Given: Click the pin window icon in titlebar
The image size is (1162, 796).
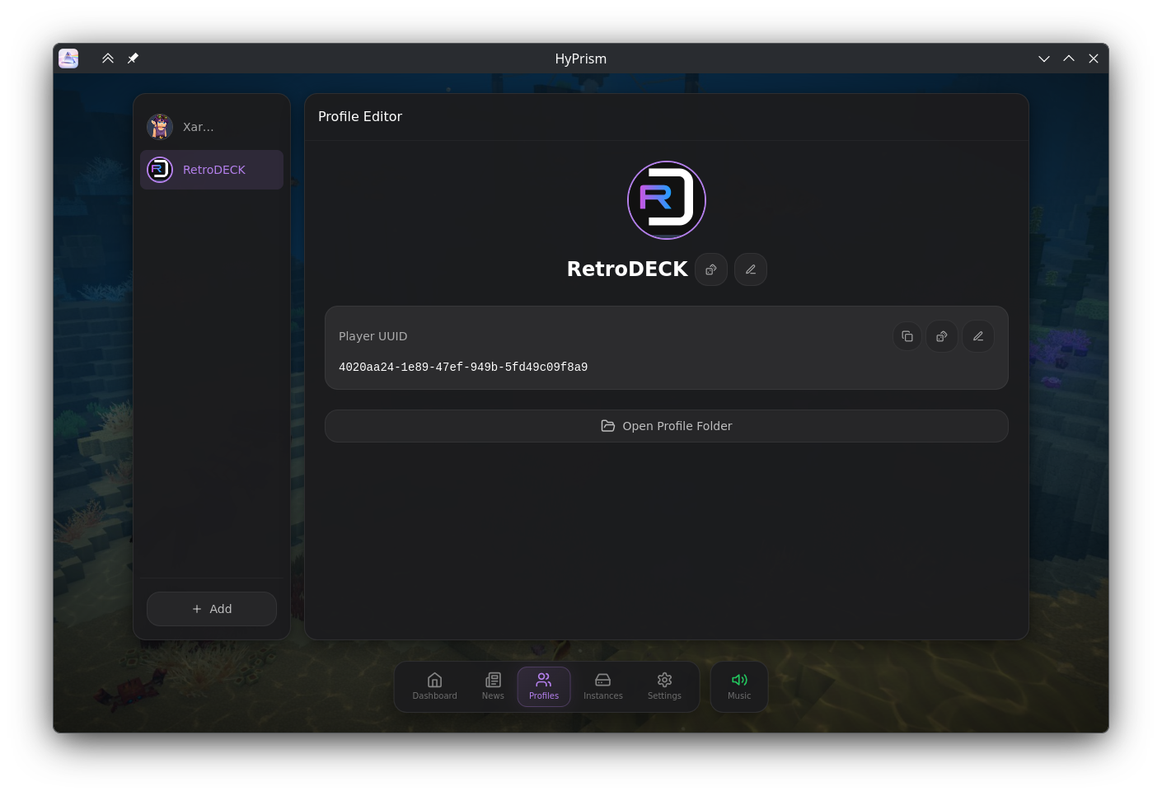Looking at the screenshot, I should point(133,59).
